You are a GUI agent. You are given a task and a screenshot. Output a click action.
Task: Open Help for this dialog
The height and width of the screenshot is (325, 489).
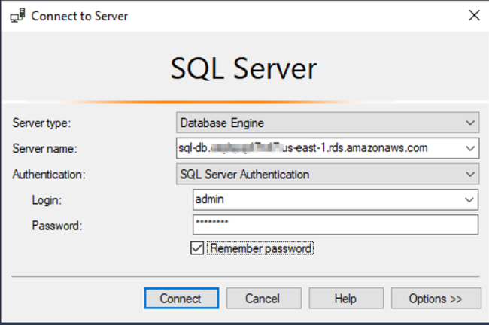pyautogui.click(x=346, y=299)
